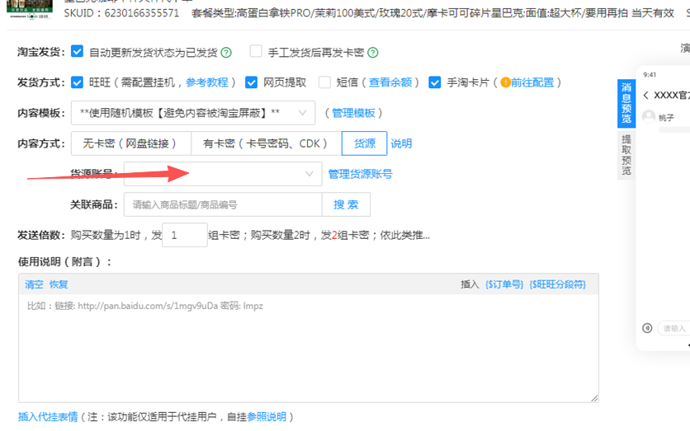Image resolution: width=690 pixels, height=431 pixels.
Task: Click product thumbnail image at top left
Action: [30, 7]
